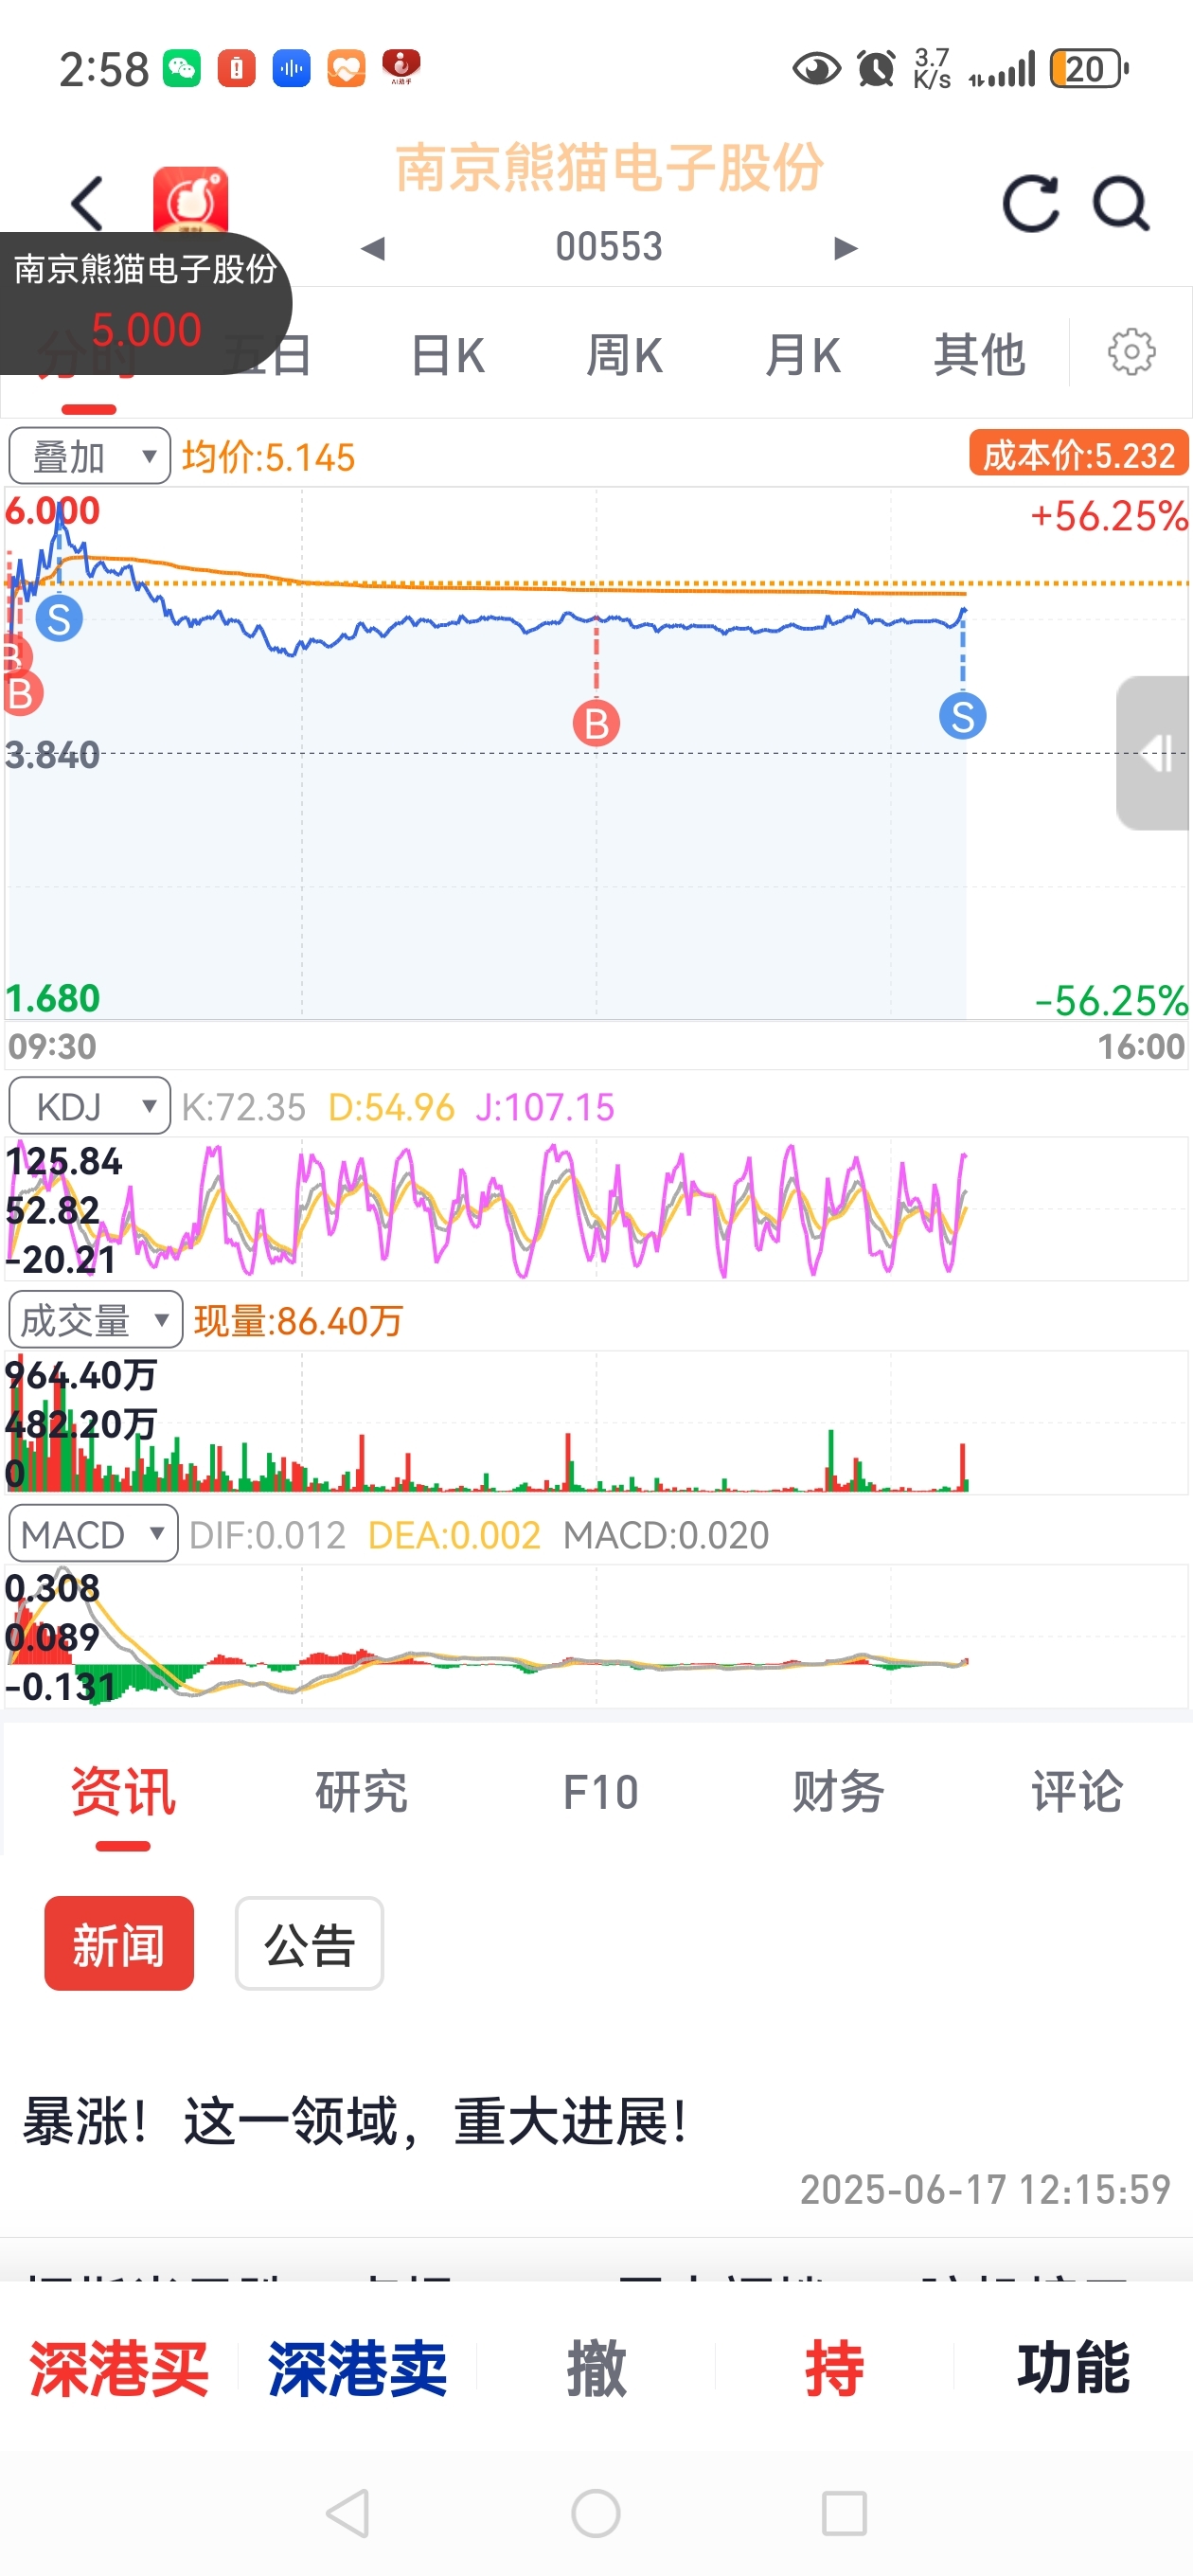Open the MACD indicator dropdown
The width and height of the screenshot is (1193, 2576).
[x=93, y=1533]
